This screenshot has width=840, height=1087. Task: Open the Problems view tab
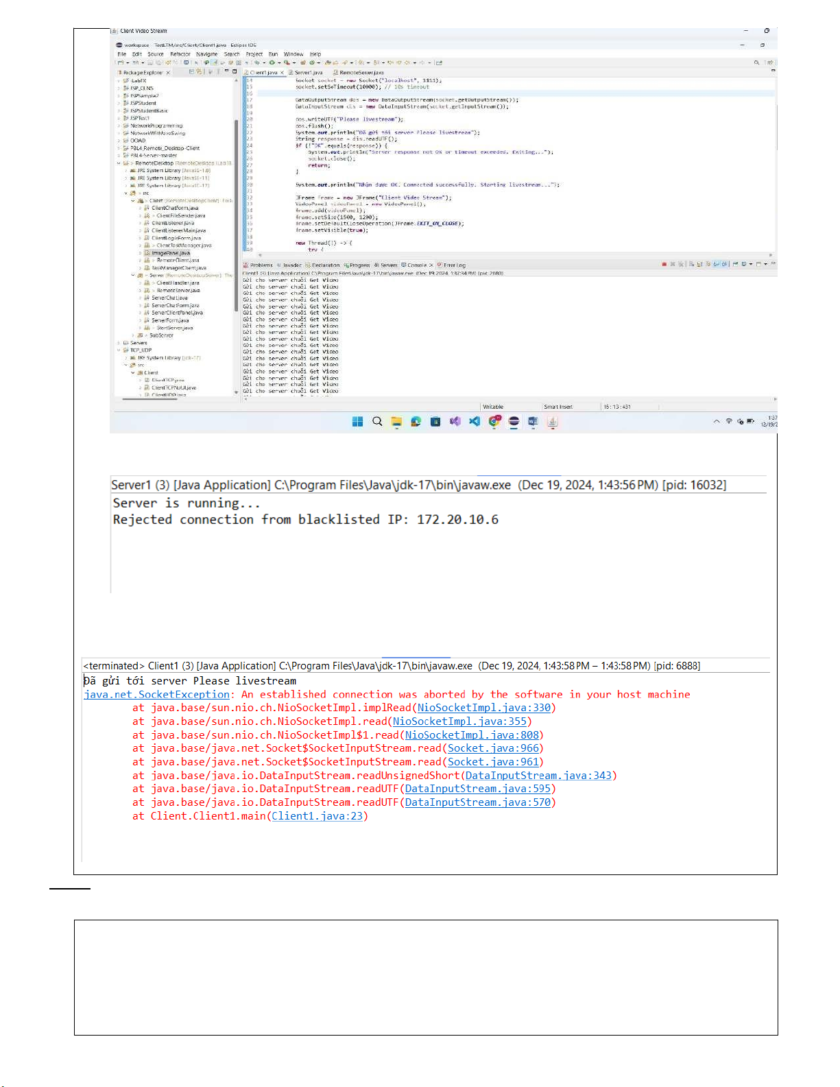(261, 265)
